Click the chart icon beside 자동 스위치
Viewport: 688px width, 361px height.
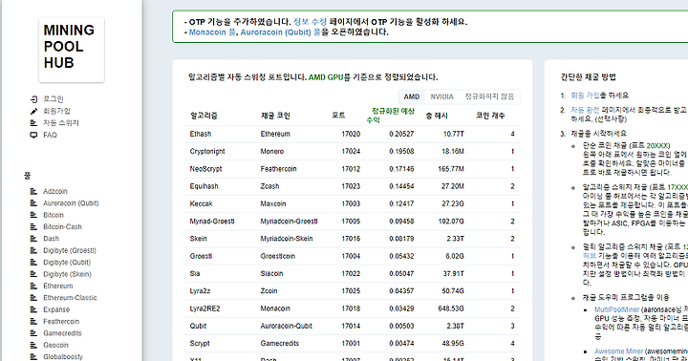33,123
